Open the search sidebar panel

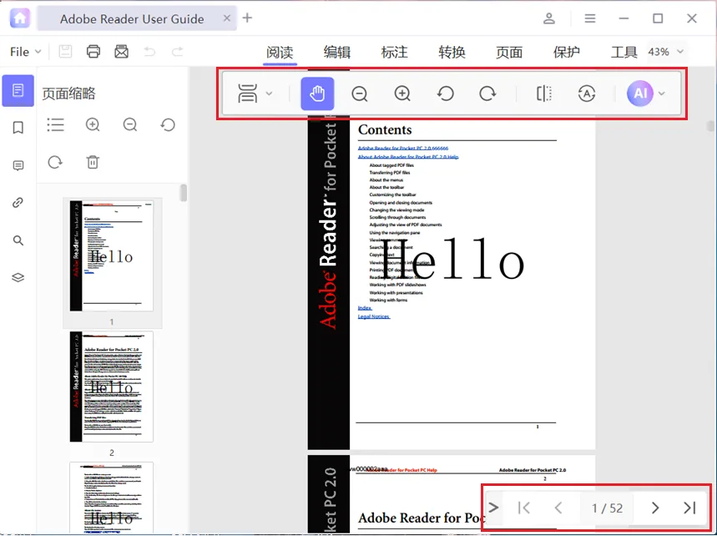[x=18, y=240]
